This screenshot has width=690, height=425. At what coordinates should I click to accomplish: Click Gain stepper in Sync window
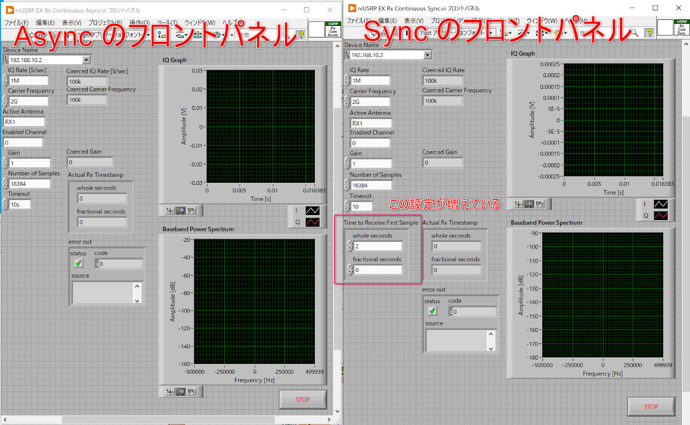pos(347,163)
